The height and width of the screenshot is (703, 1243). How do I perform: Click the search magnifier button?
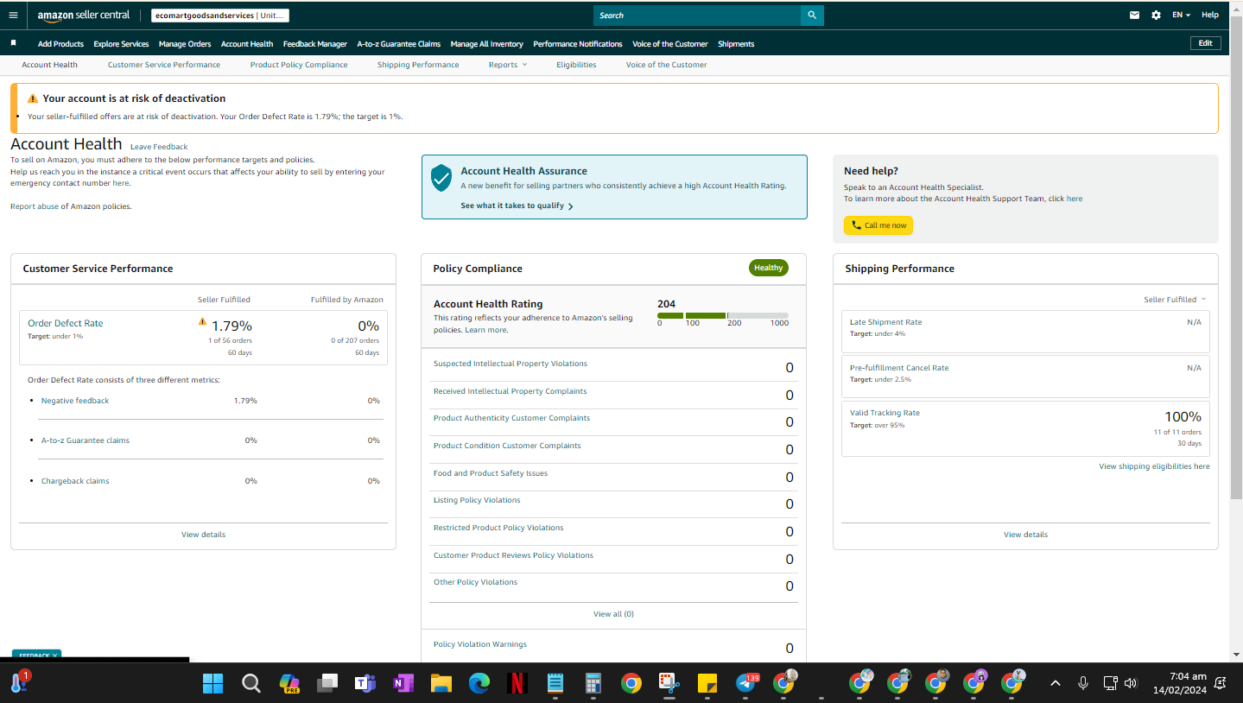pos(812,16)
